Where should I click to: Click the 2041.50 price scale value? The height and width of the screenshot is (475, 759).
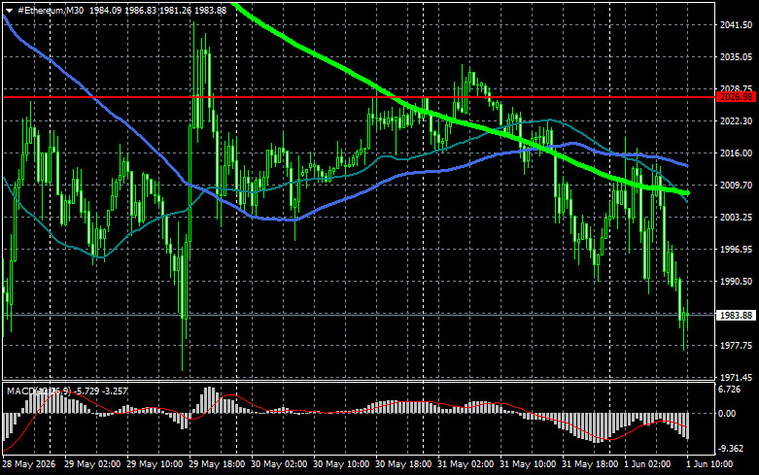[737, 24]
